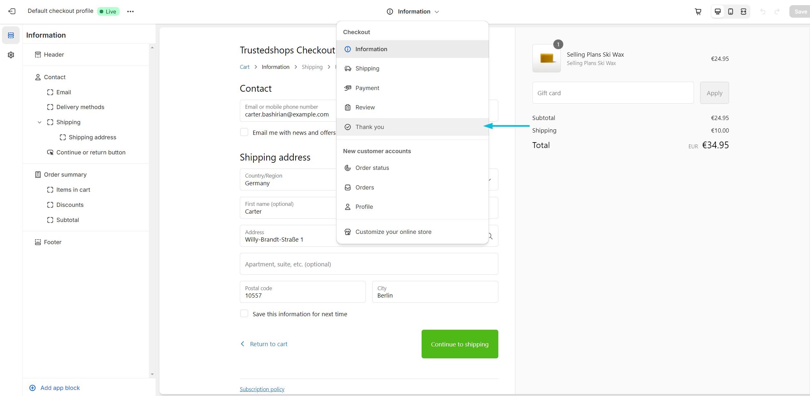
Task: Click the Shipping breadcrumb link
Action: 312,67
